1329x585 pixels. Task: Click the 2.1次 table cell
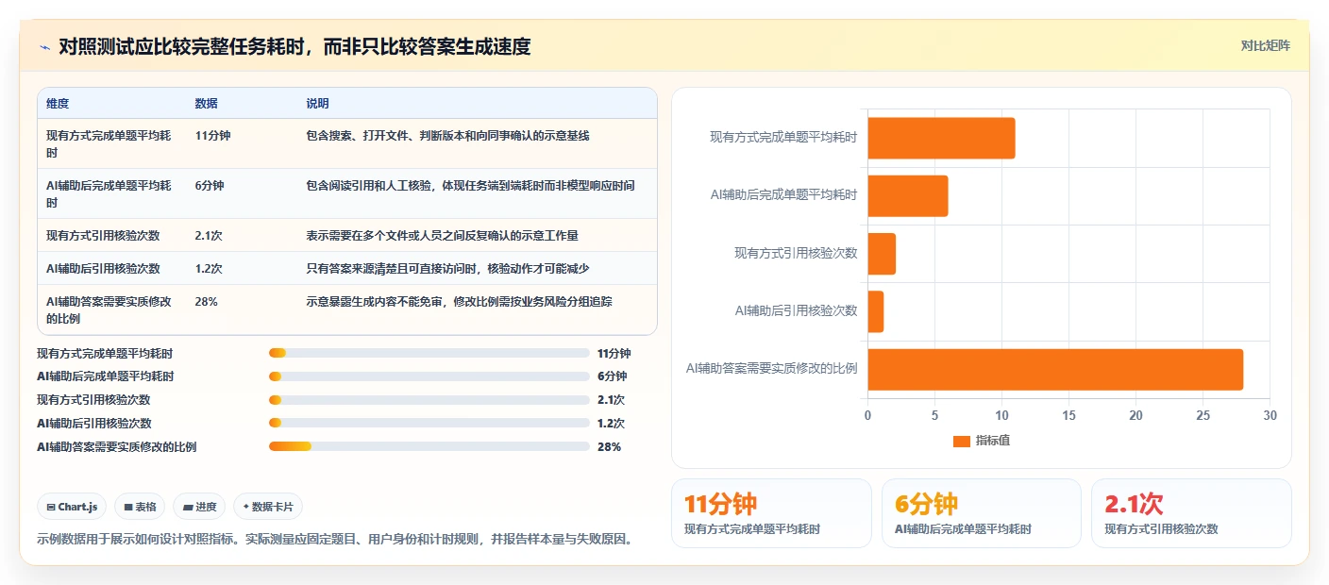pos(209,235)
